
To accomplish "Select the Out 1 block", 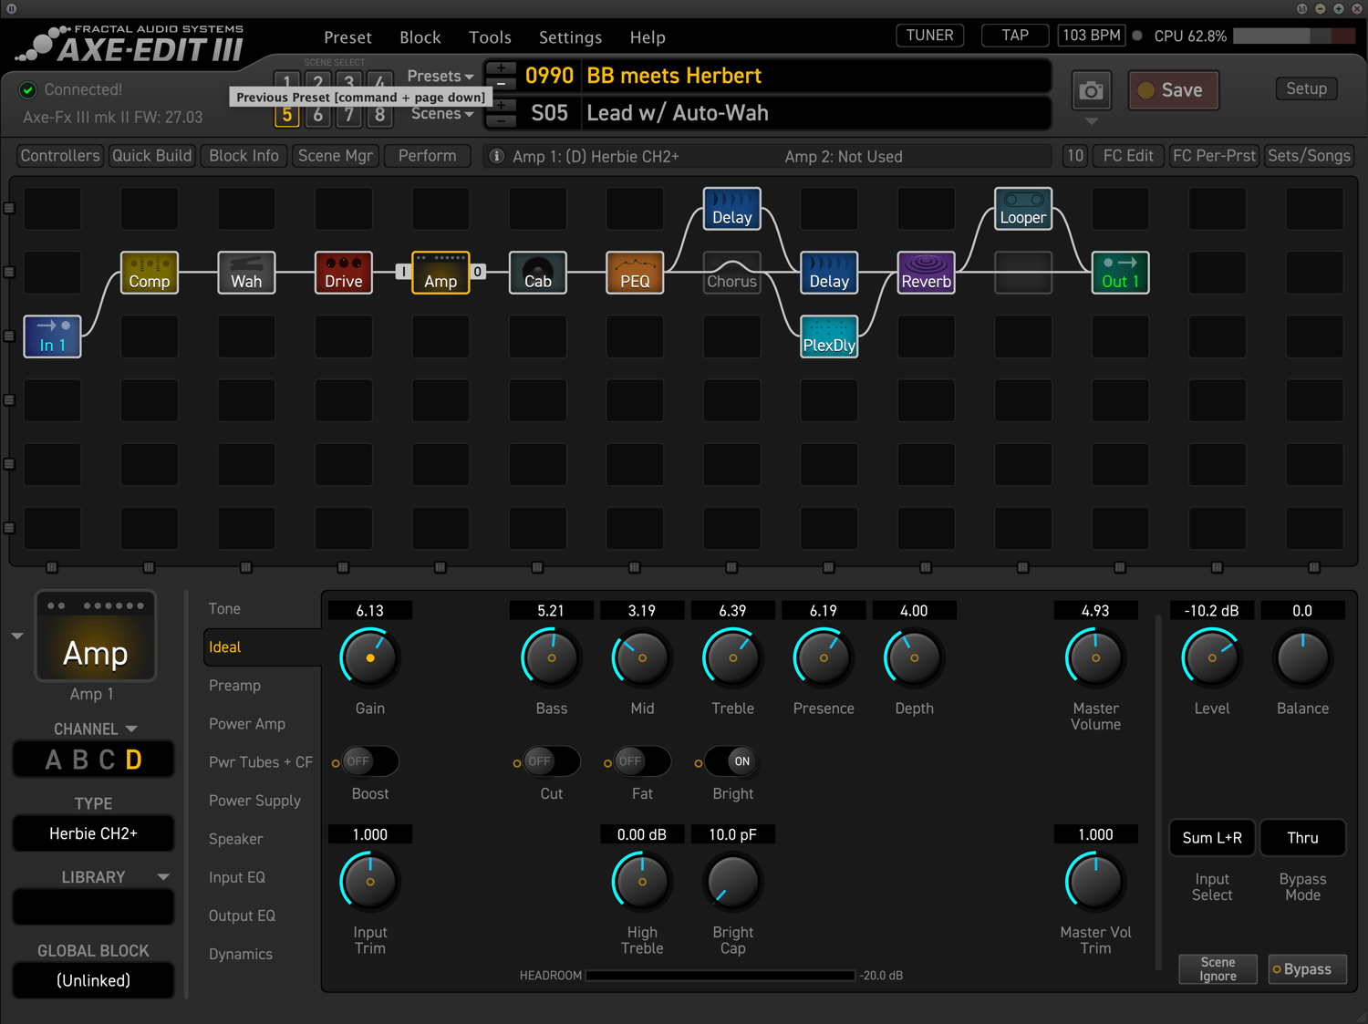I will [x=1120, y=273].
